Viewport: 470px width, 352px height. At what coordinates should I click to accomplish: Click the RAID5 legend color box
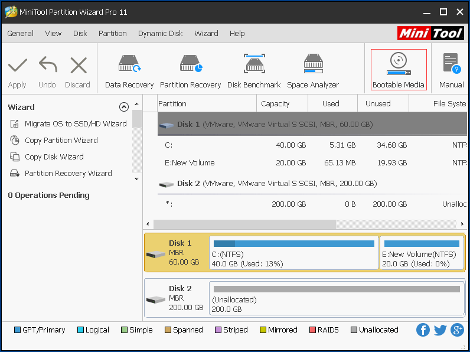[312, 330]
